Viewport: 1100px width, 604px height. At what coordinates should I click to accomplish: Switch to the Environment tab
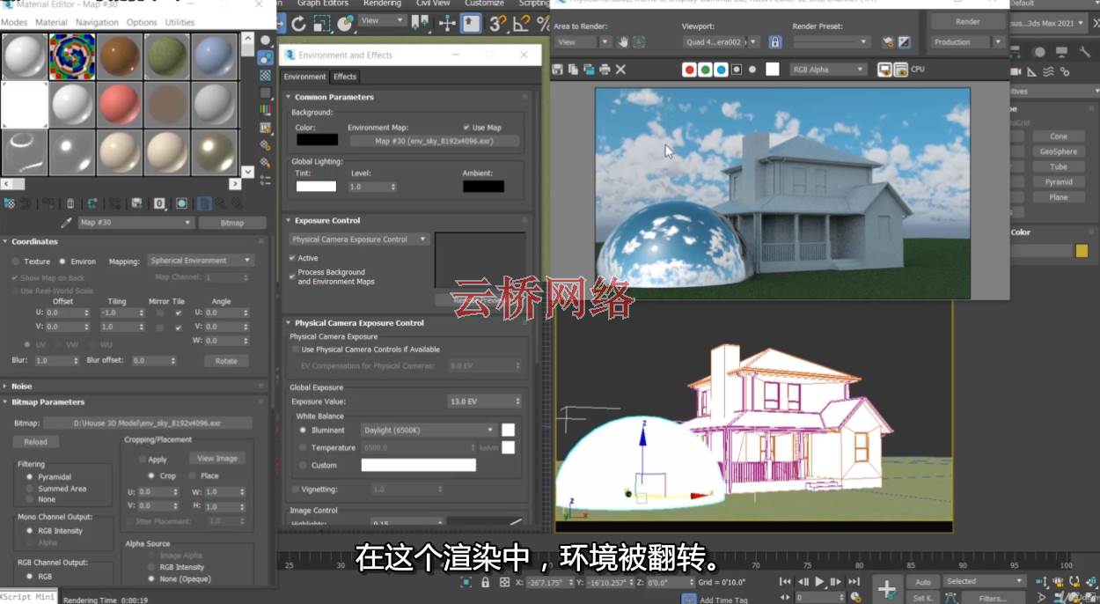click(304, 77)
